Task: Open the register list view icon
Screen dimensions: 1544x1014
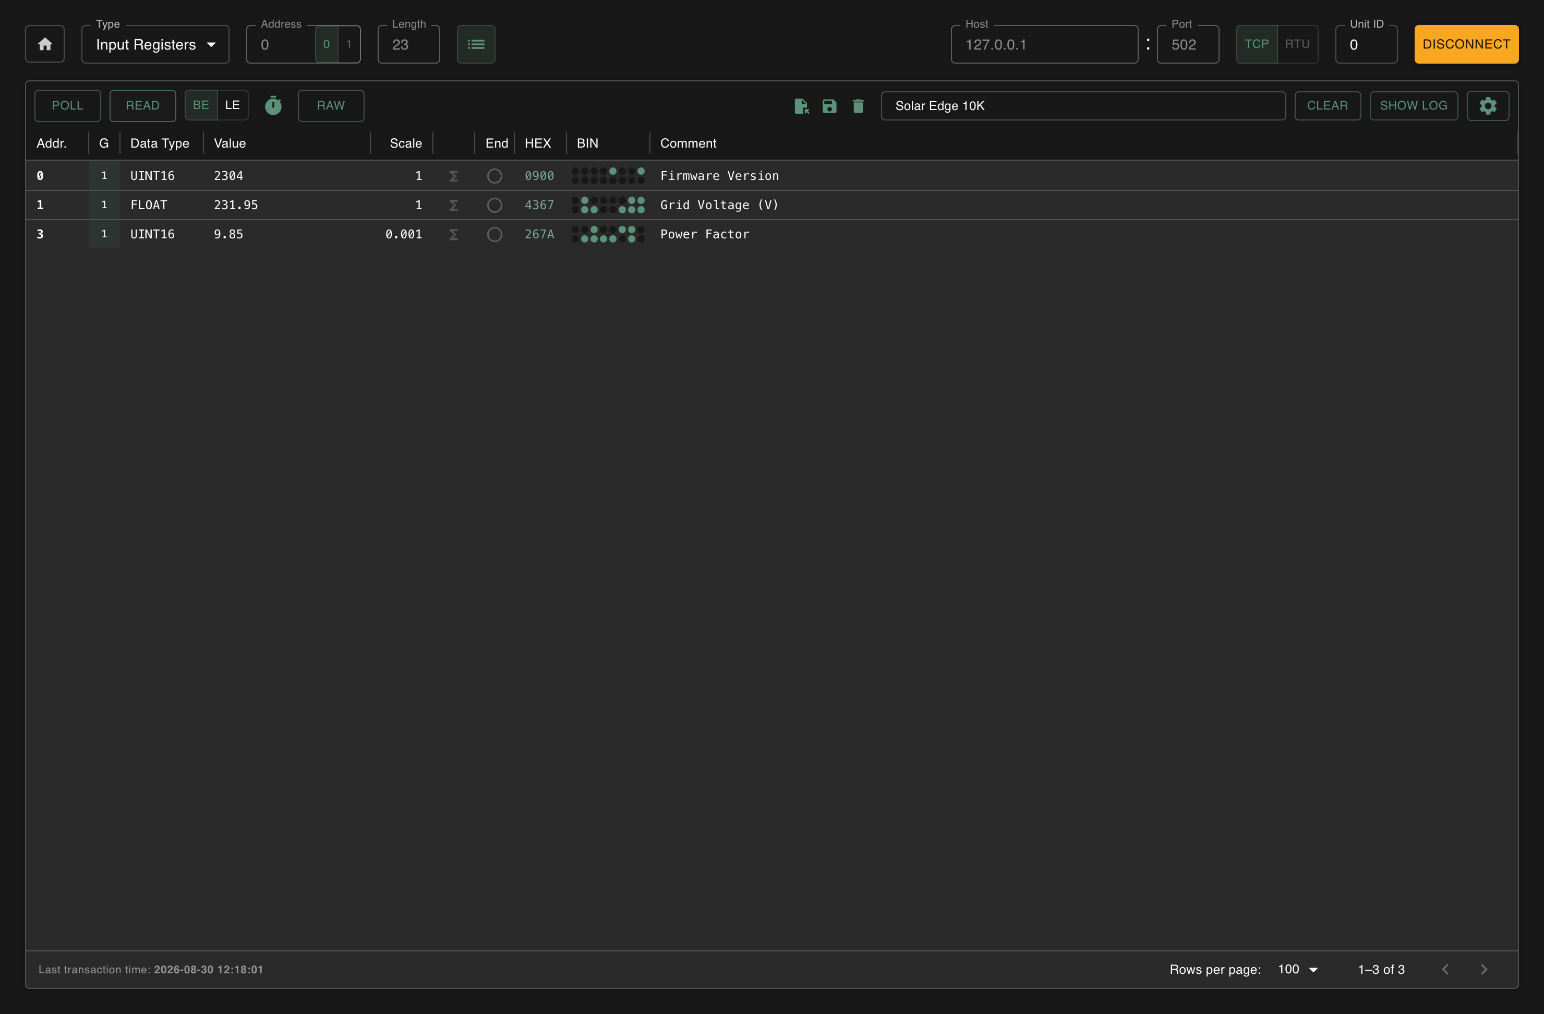Action: coord(476,44)
